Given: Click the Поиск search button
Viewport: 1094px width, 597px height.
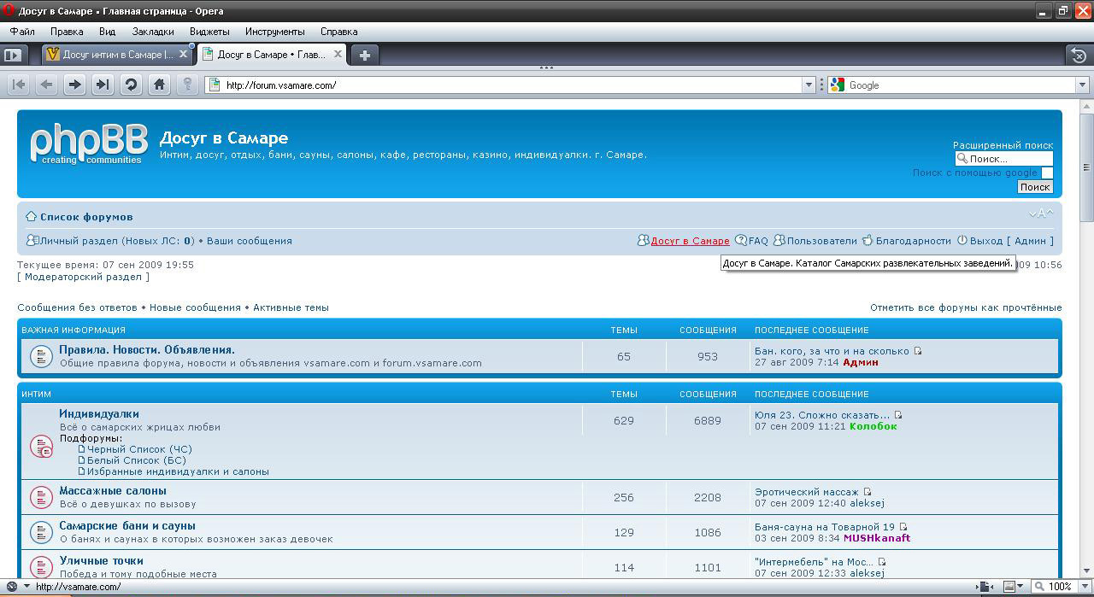Looking at the screenshot, I should click(1035, 187).
